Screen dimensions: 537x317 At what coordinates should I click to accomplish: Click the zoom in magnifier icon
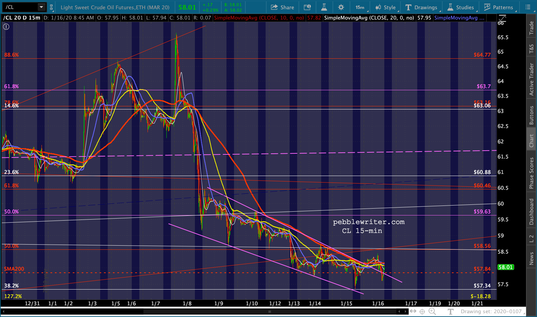tap(432, 312)
